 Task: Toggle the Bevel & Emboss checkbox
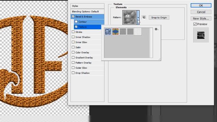[73, 17]
